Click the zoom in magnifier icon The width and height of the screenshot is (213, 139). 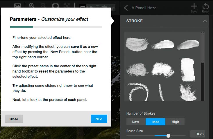[x=31, y=6]
